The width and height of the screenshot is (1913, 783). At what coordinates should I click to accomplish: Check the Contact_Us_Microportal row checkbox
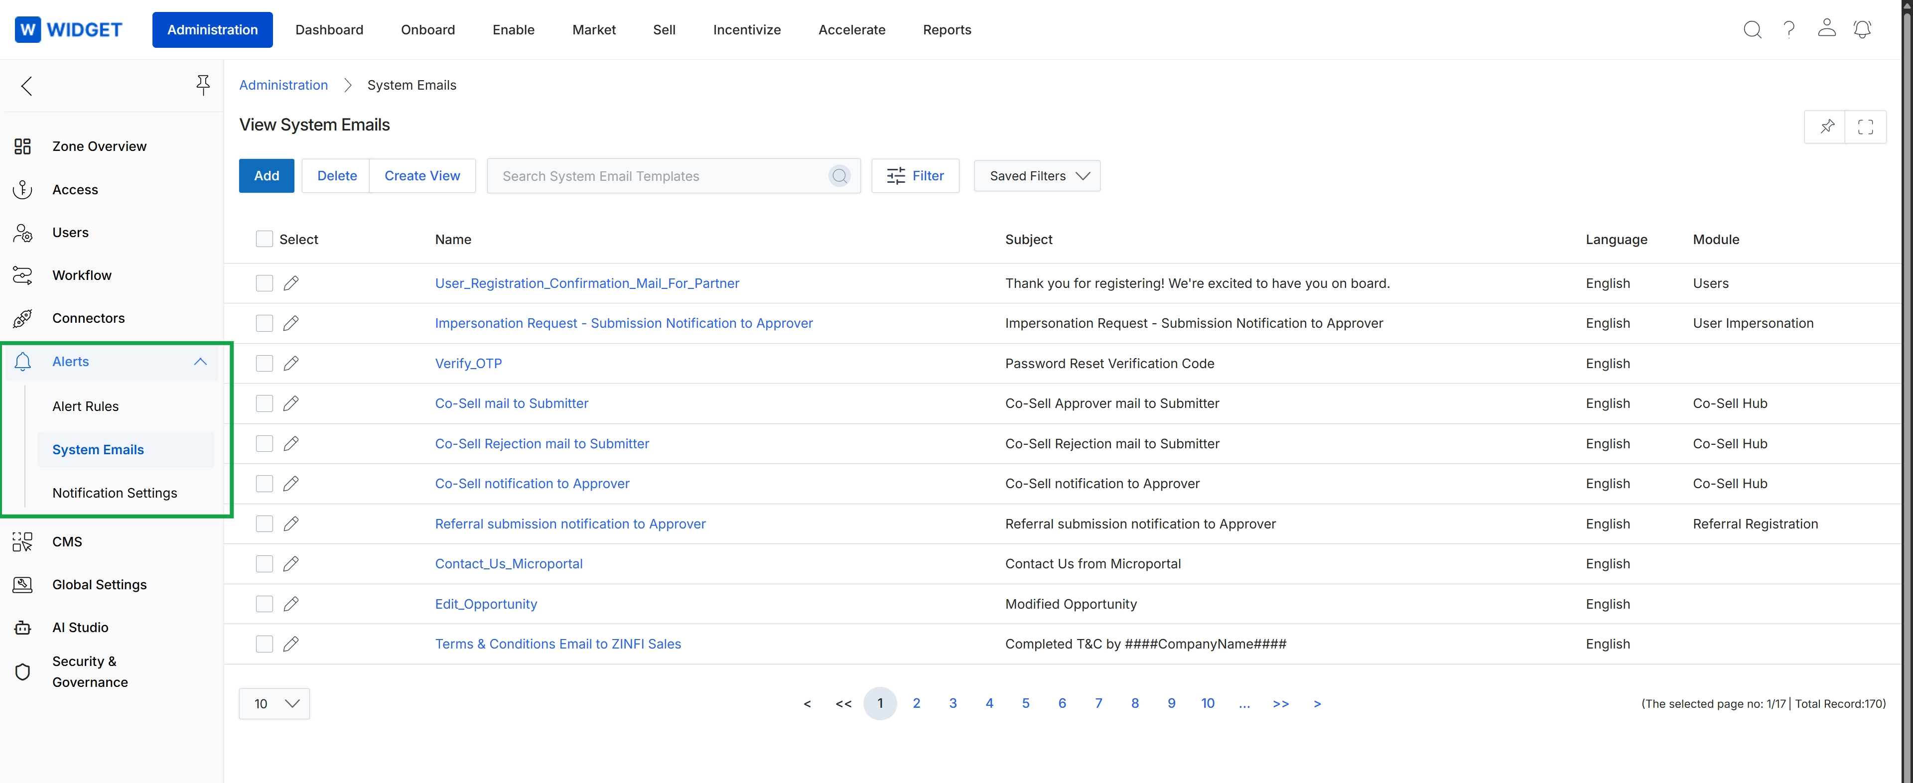pyautogui.click(x=265, y=564)
